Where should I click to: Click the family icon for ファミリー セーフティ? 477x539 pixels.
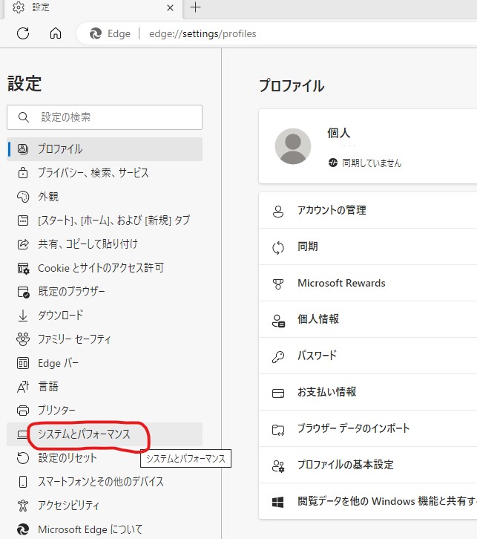point(23,339)
